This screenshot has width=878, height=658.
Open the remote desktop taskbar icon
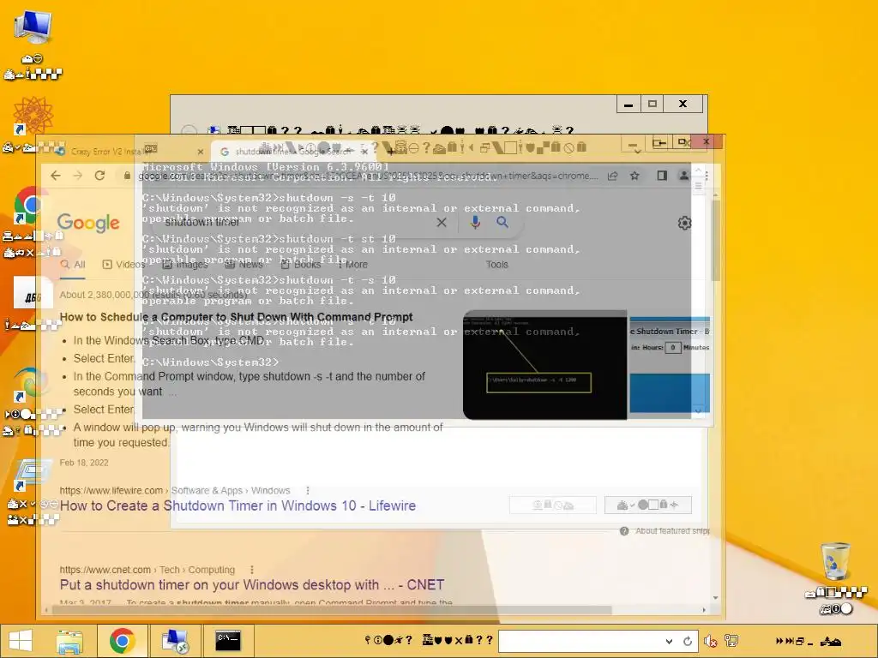(175, 641)
